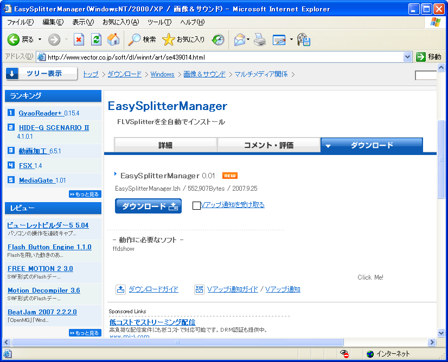The width and height of the screenshot is (448, 362).
Task: Click the Internet zone globe icon
Action: [x=370, y=354]
